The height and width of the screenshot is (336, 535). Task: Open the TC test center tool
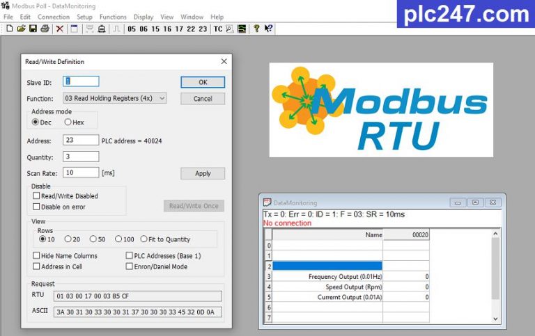click(218, 29)
